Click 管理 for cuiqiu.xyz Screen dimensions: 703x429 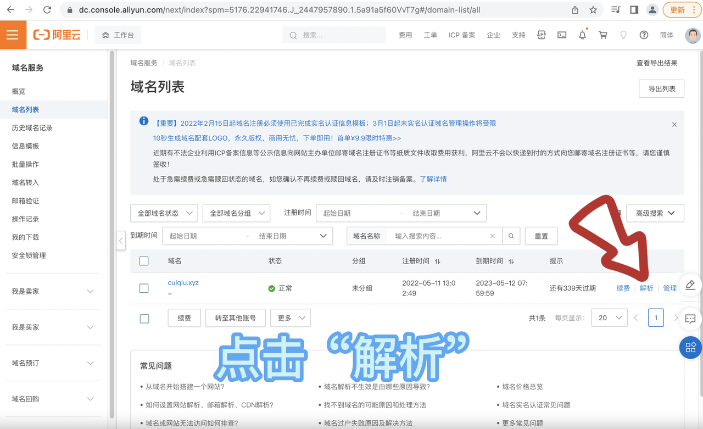pyautogui.click(x=669, y=288)
